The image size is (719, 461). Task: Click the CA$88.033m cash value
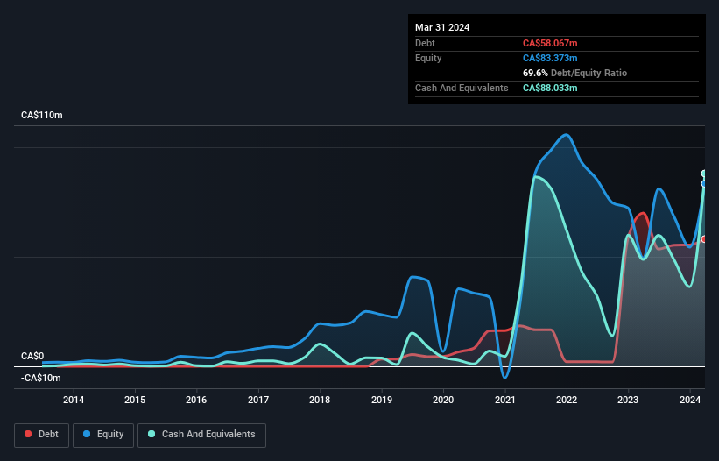(550, 88)
